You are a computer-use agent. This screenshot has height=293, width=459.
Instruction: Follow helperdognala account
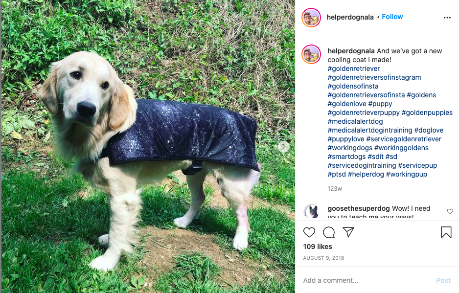392,17
